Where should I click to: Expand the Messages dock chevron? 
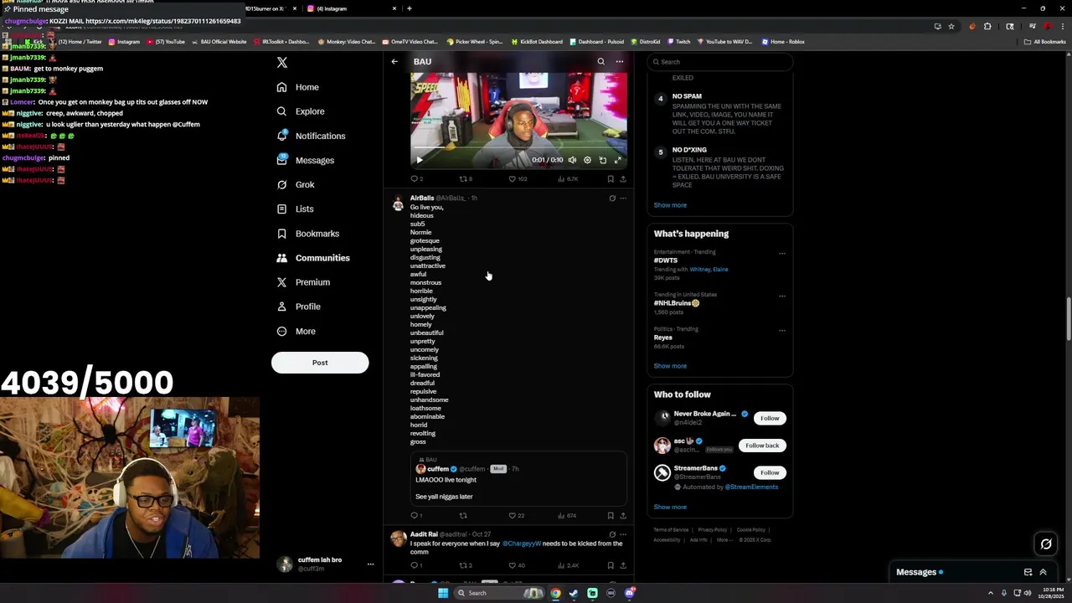tap(1043, 572)
